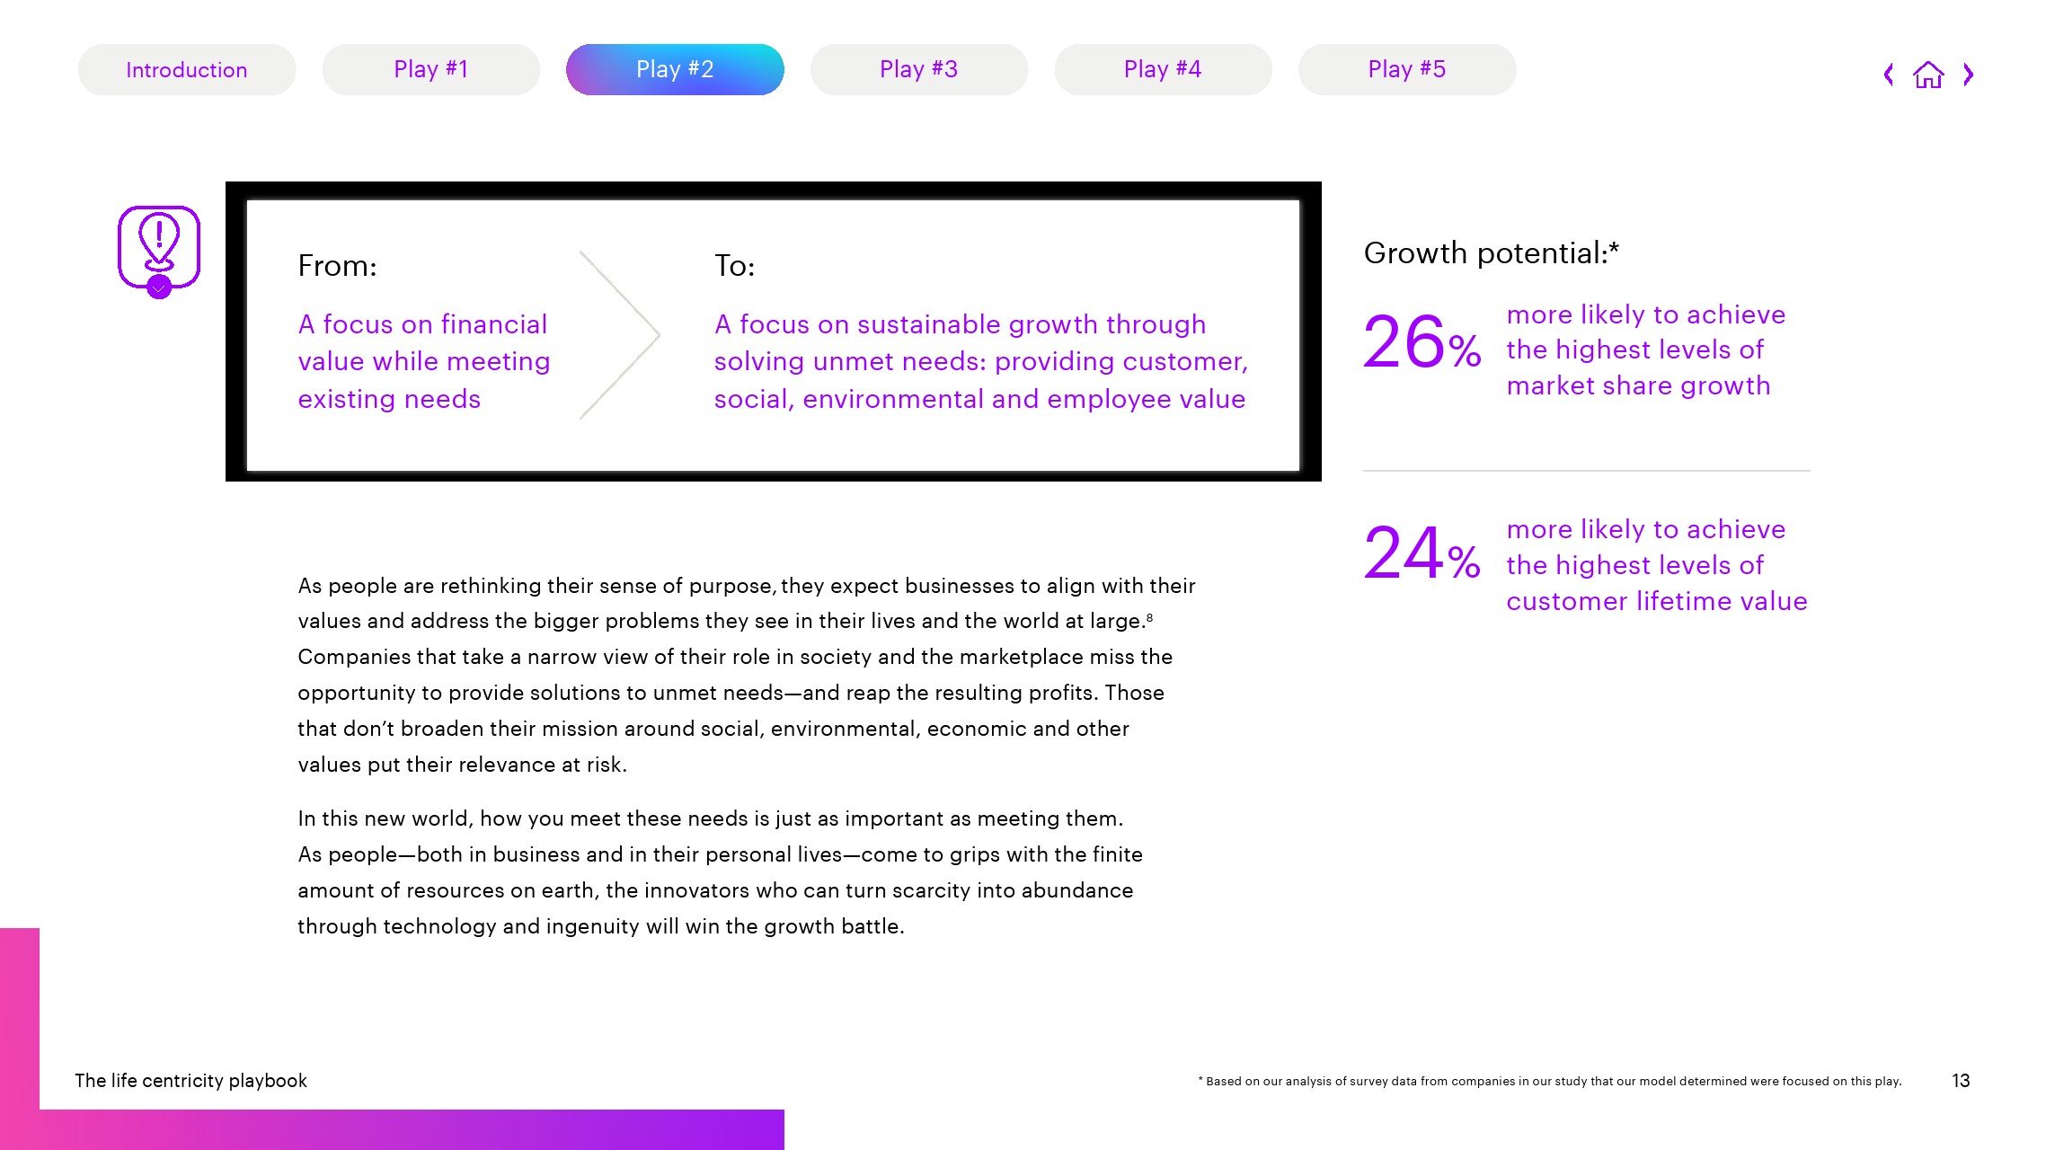Screen dimensions: 2046x1150
Task: Select the Play #2 tab
Action: [675, 69]
